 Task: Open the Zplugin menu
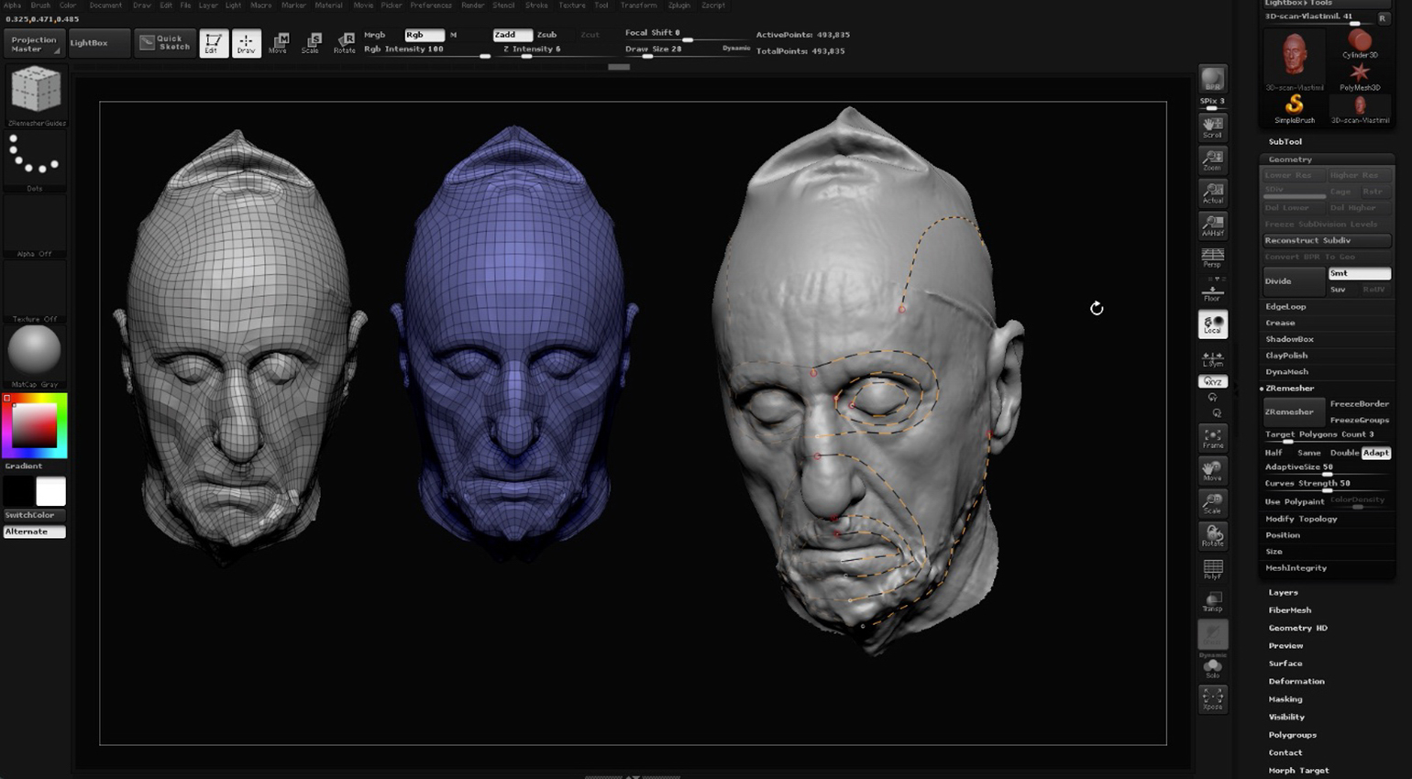tap(678, 5)
